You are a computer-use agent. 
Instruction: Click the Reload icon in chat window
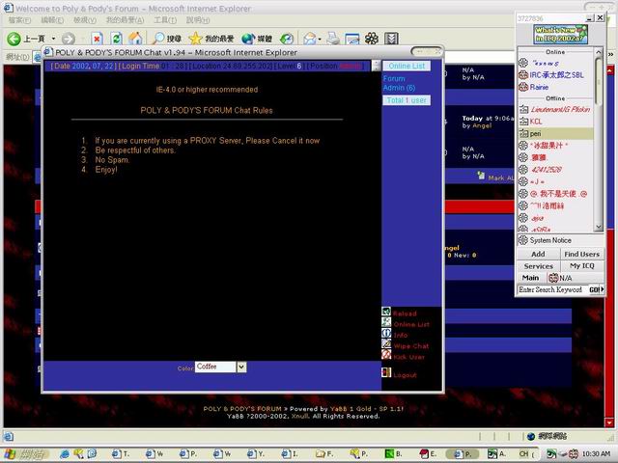(x=386, y=312)
